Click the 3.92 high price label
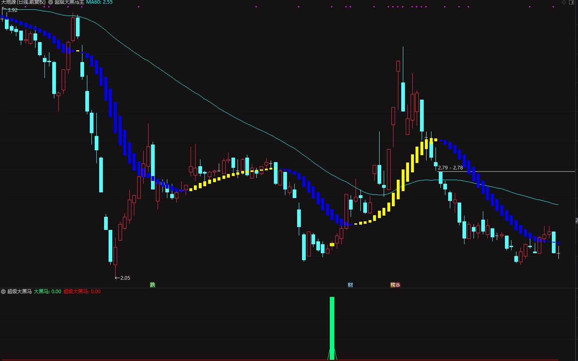Viewport: 578px width, 361px height. [13, 10]
